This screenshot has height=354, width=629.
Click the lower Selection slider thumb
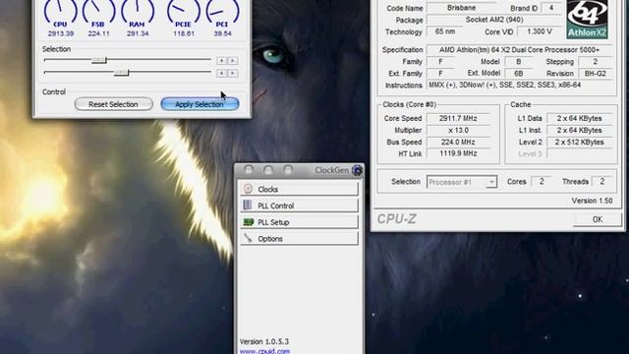click(121, 73)
